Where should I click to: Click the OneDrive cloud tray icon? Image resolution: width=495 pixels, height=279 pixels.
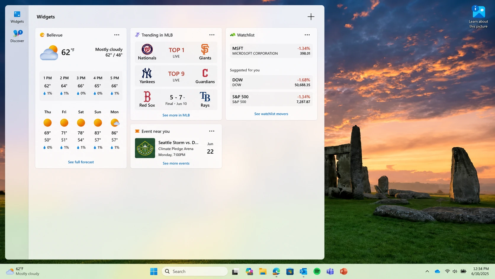(437, 271)
